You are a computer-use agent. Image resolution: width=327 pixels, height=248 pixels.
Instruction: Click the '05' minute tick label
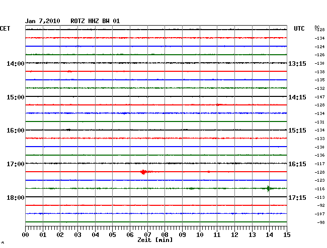[x=112, y=235]
